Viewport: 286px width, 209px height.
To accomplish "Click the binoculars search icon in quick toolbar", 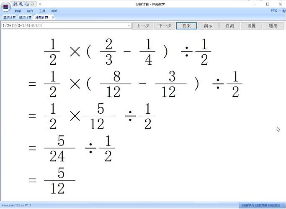I will [x=15, y=4].
